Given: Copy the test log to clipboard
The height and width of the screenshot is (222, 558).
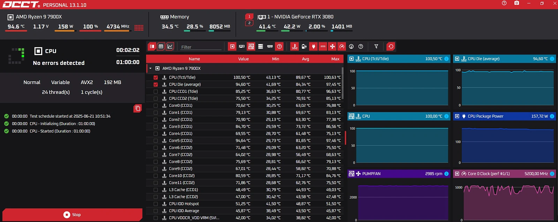Looking at the screenshot, I should [x=138, y=109].
